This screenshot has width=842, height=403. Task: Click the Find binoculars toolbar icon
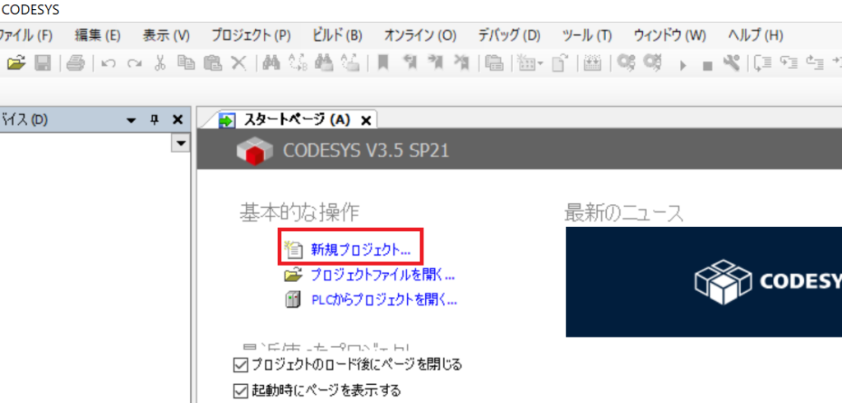click(x=272, y=63)
